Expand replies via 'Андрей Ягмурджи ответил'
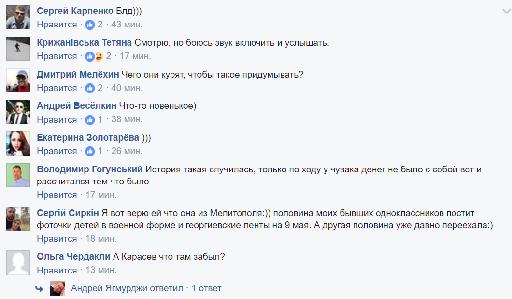The width and height of the screenshot is (512, 299). pyautogui.click(x=127, y=288)
